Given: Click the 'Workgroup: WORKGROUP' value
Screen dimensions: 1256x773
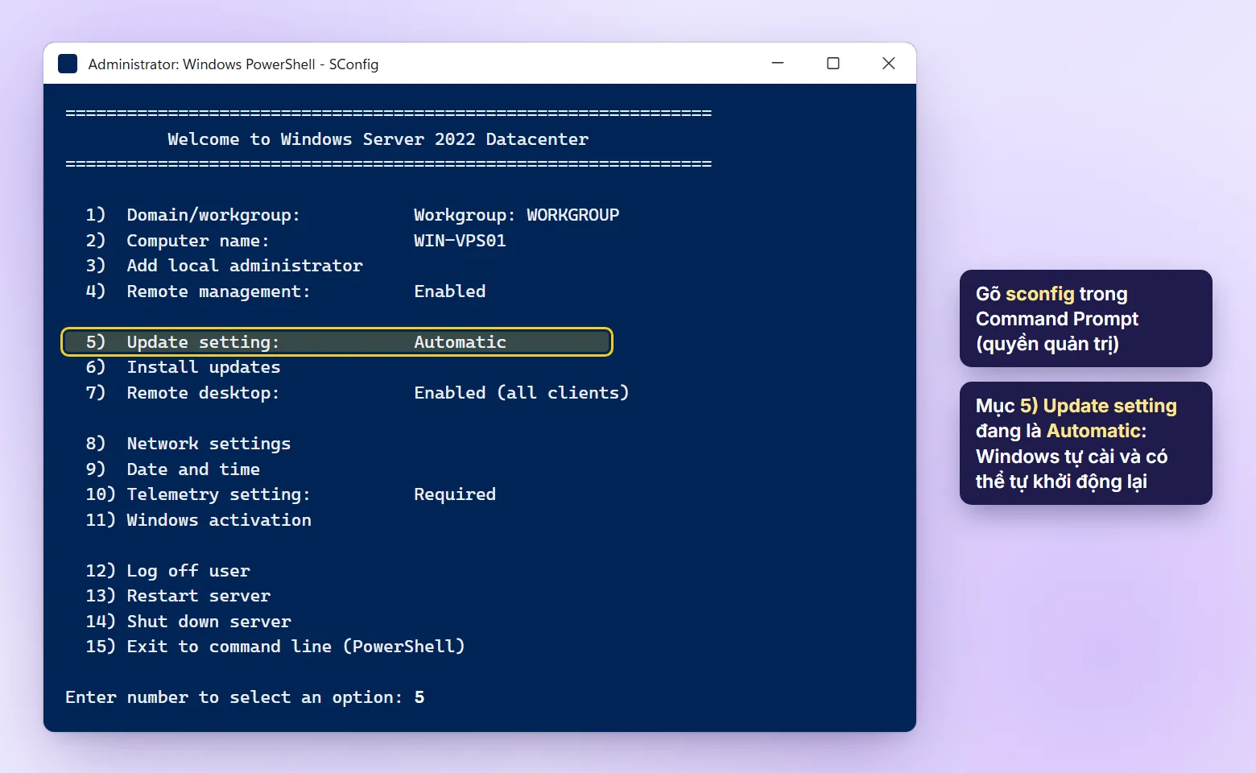Looking at the screenshot, I should (517, 215).
